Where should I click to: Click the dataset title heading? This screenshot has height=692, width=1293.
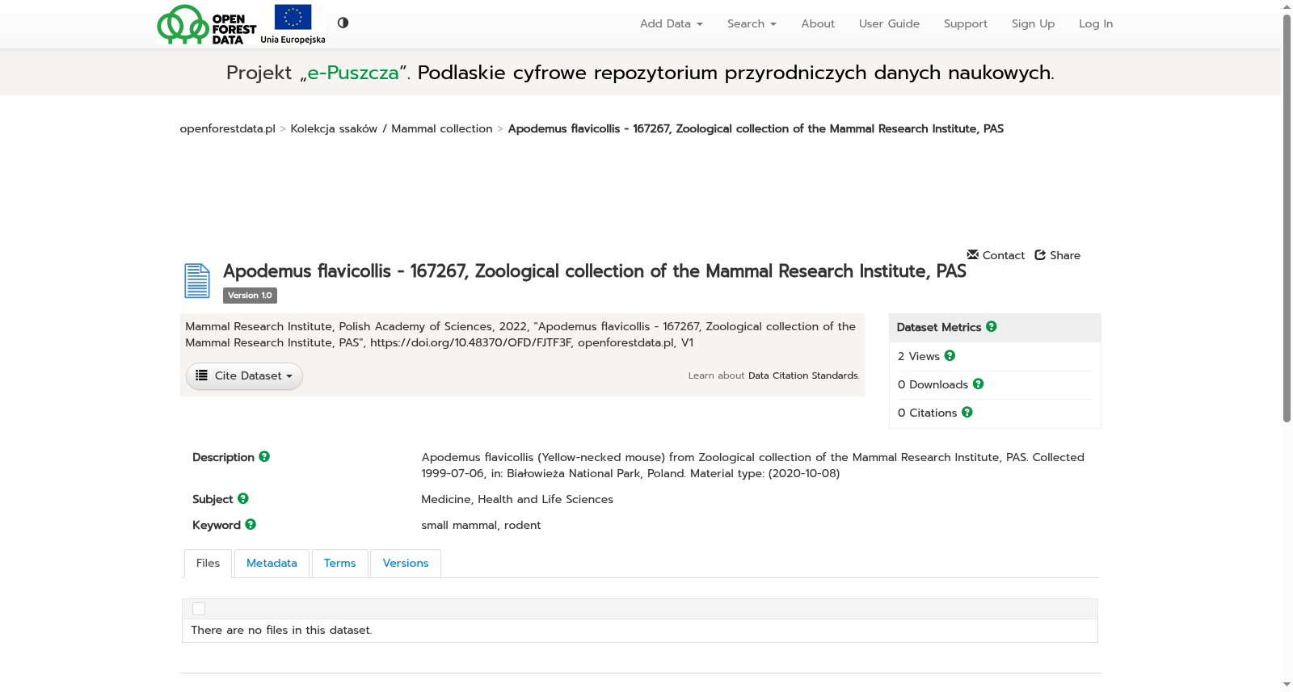(595, 271)
